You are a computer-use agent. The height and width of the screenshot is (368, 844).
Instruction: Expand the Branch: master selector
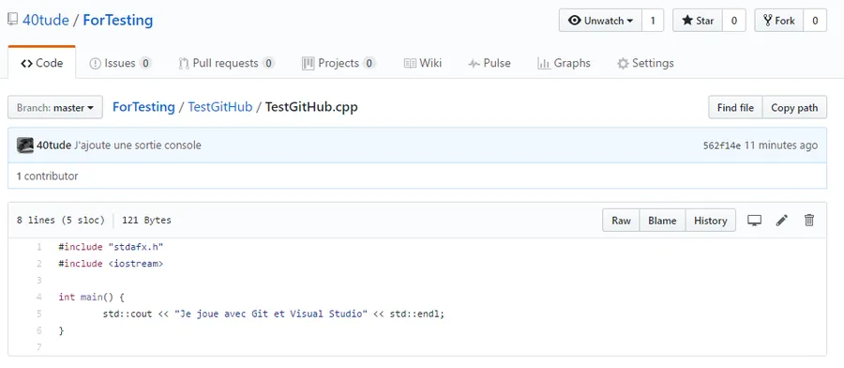tap(55, 108)
